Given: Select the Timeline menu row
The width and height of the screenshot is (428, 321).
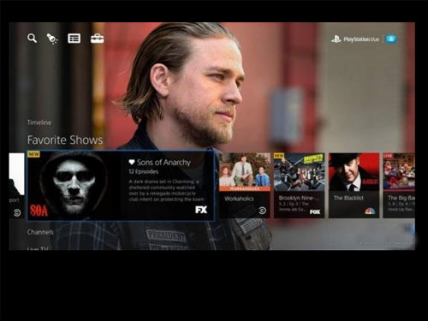Looking at the screenshot, I should pyautogui.click(x=39, y=122).
